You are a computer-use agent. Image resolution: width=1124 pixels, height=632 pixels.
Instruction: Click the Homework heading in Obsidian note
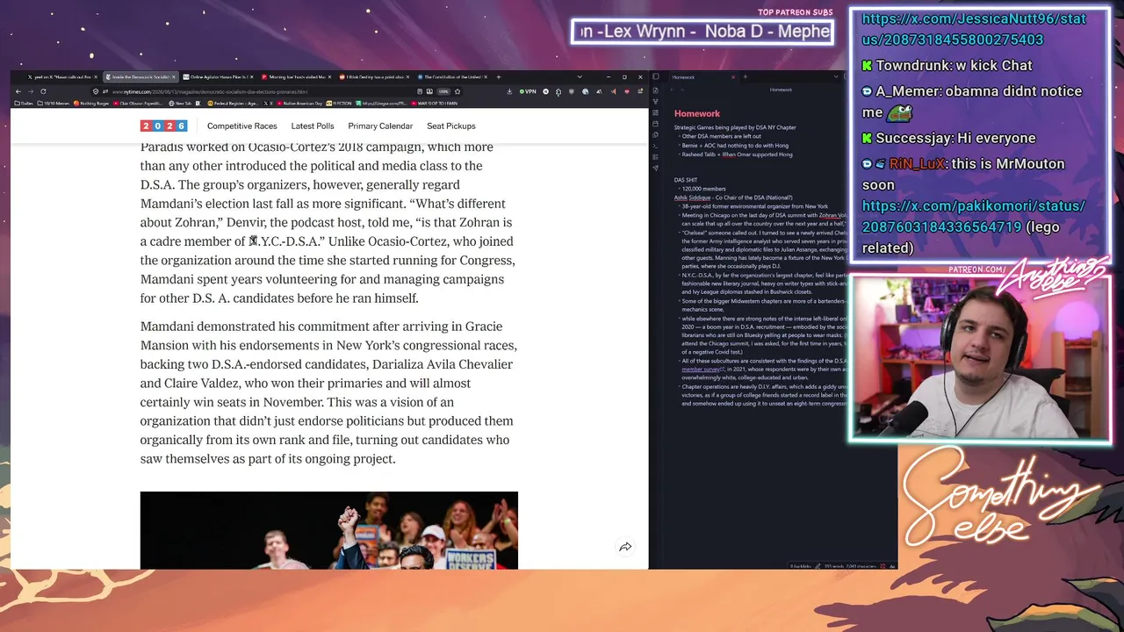(x=697, y=113)
